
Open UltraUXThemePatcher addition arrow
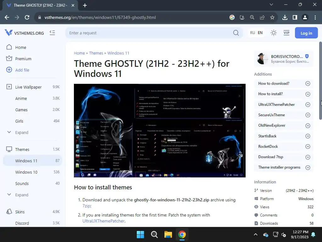point(308,105)
